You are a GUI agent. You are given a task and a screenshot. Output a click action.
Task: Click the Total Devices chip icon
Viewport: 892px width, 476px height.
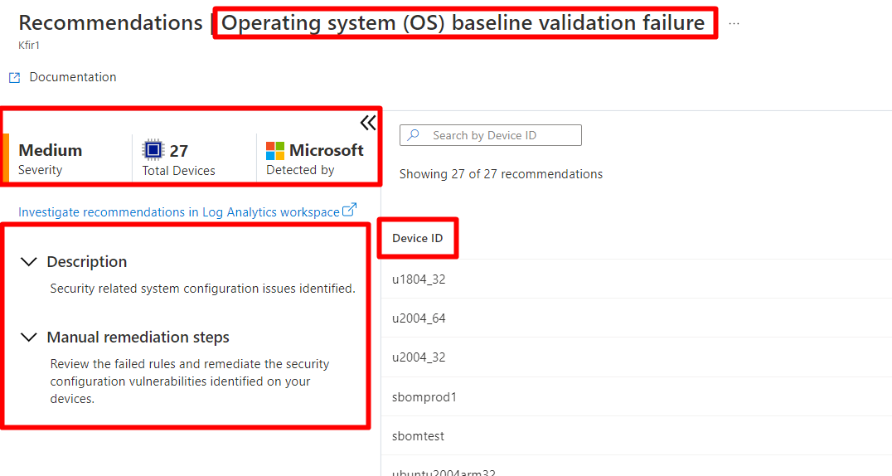(153, 150)
